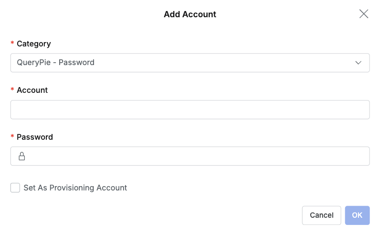Click the red asterisk beside Category
The image size is (379, 234).
[12, 43]
